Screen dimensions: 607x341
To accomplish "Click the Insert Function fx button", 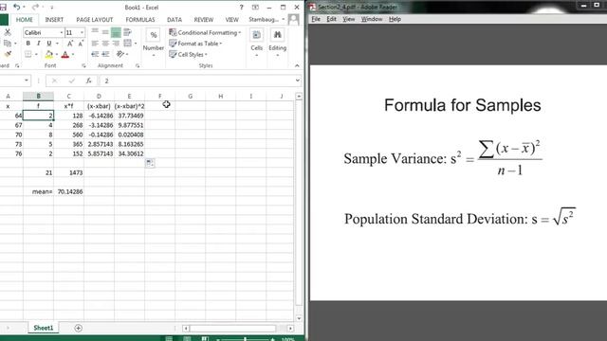I will (x=88, y=81).
